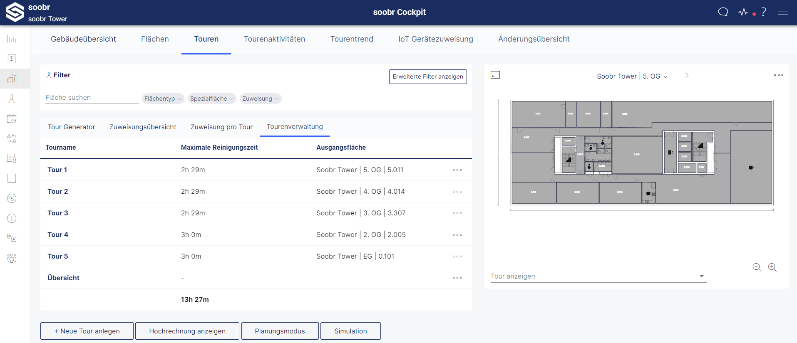797x343 pixels.
Task: Select the buildings sidebar icon
Action: 12,79
